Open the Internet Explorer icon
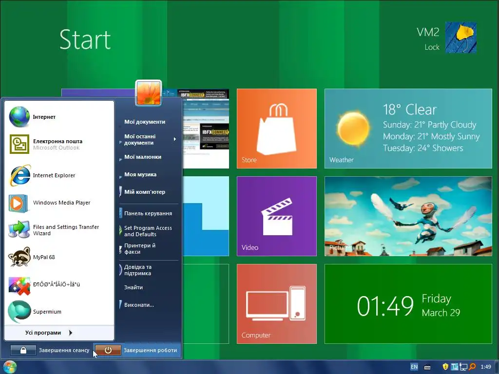The height and width of the screenshot is (374, 499). click(x=19, y=175)
